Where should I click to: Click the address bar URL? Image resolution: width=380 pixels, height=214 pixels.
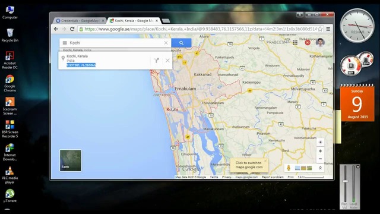click(x=201, y=29)
